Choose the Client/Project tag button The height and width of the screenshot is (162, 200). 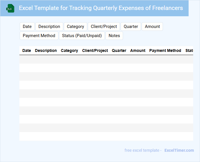pyautogui.click(x=104, y=27)
